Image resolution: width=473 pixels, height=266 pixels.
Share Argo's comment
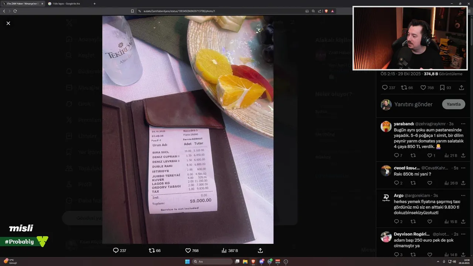click(463, 222)
